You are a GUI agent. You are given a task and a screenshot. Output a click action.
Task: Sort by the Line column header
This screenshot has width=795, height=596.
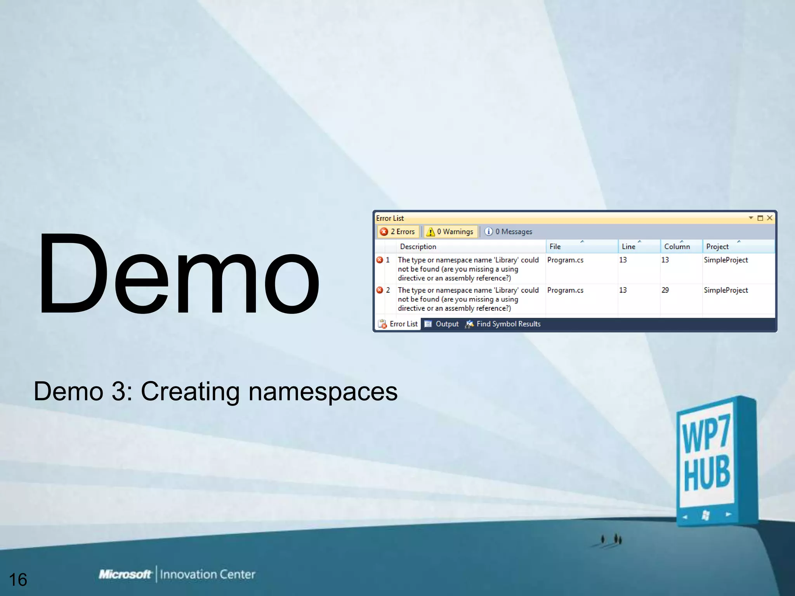[x=639, y=246]
